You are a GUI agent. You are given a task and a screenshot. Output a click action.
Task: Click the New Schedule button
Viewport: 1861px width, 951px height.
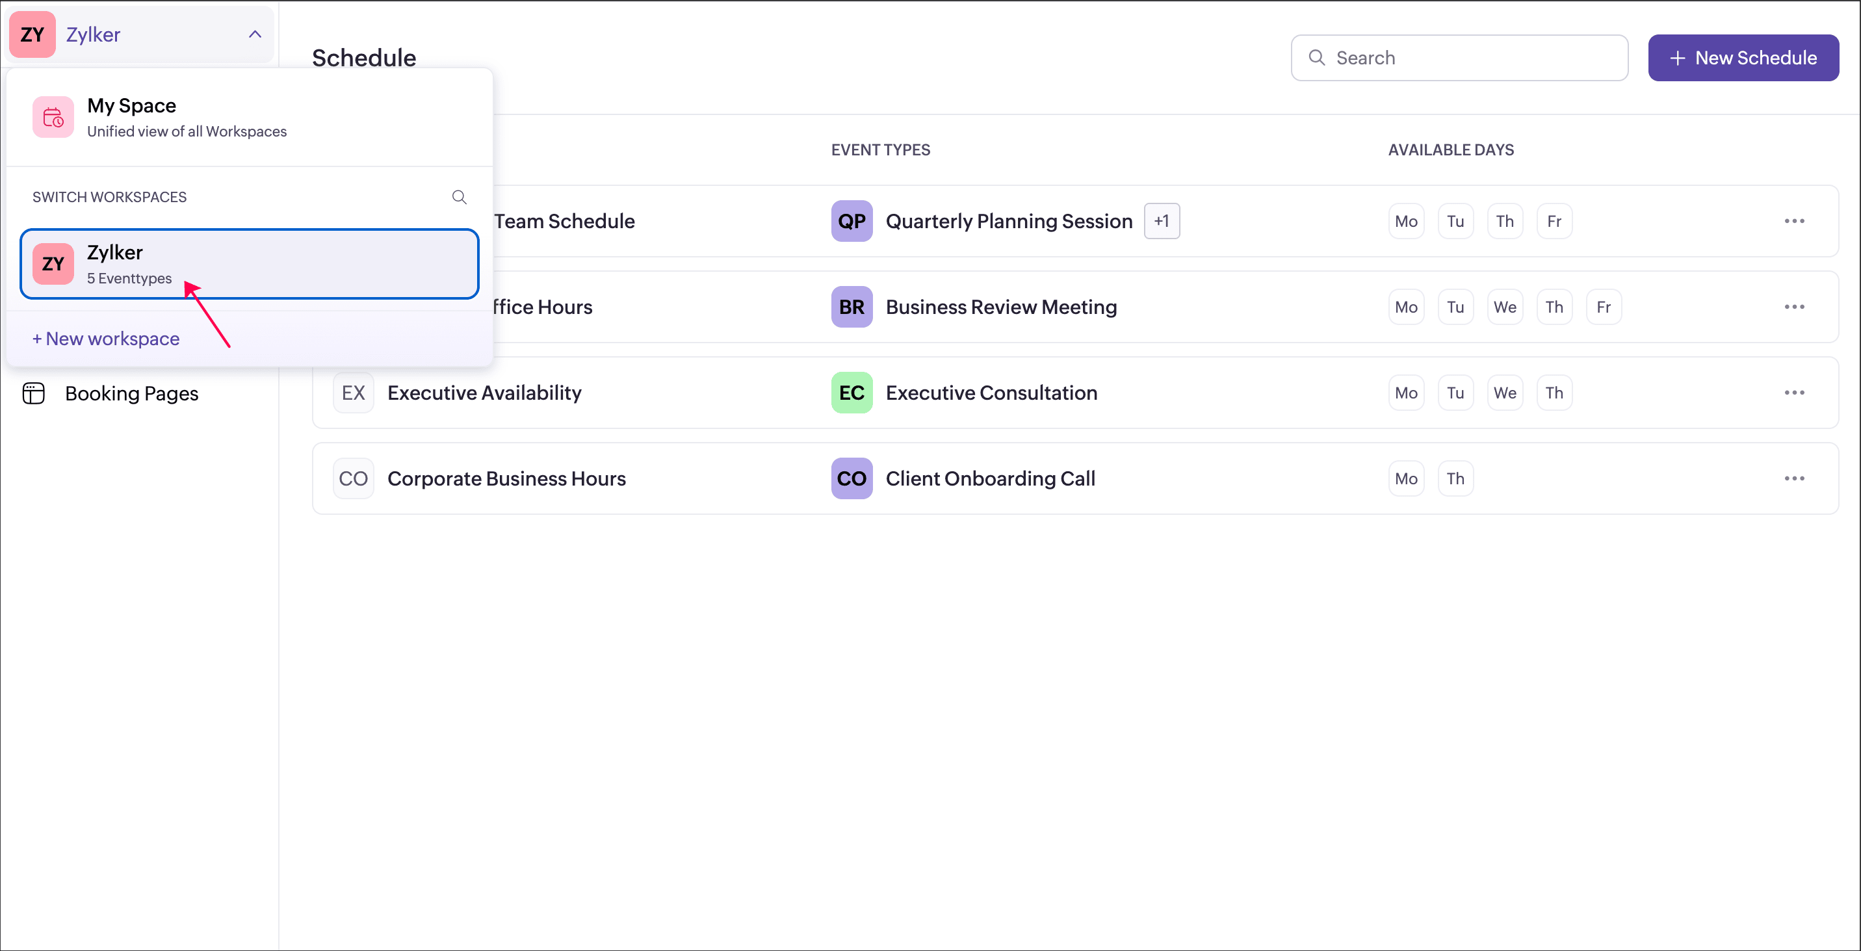pos(1743,58)
